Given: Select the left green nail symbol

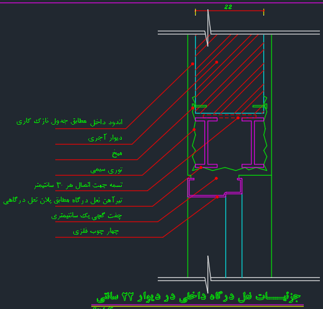Looking at the screenshot, I should [199, 106].
